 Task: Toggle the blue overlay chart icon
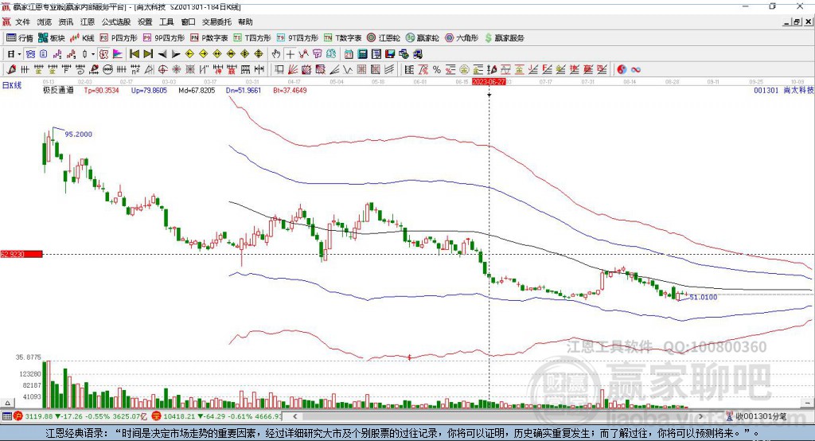pos(31,54)
